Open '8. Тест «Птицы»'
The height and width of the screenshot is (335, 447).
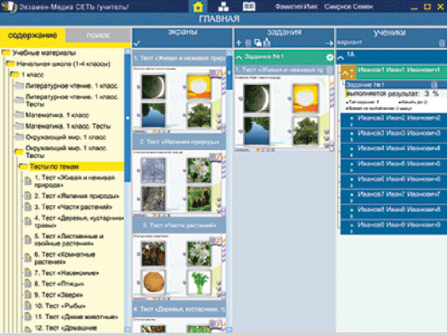[59, 284]
